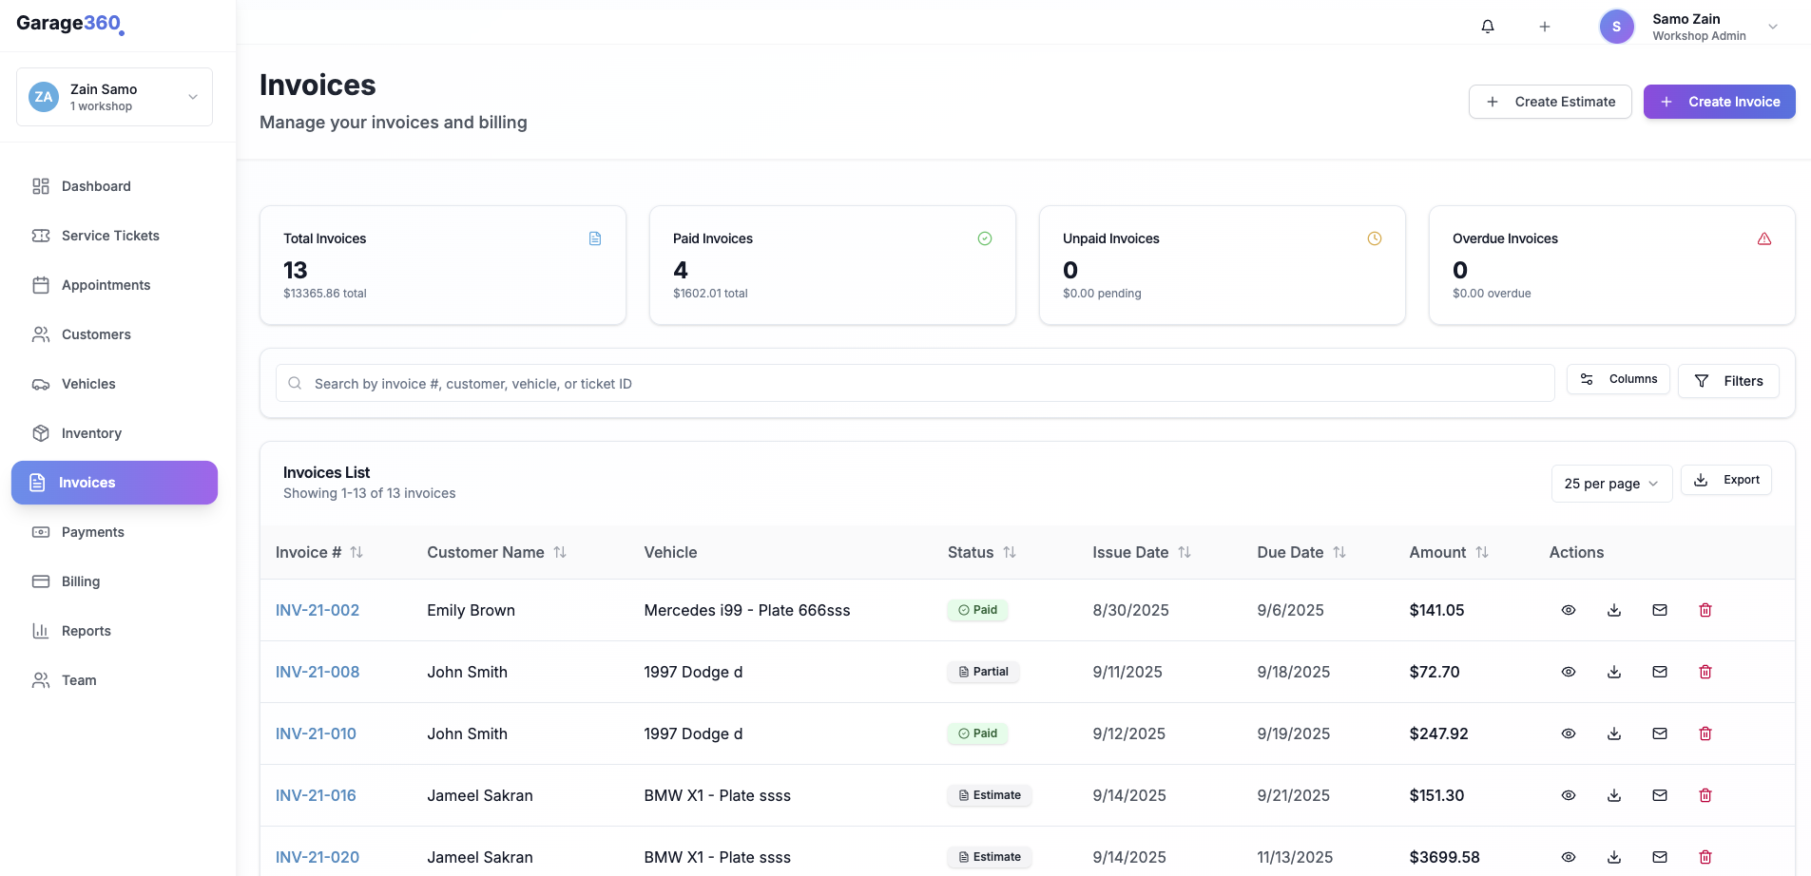Click the plus icon in top bar
Image resolution: width=1811 pixels, height=876 pixels.
click(1545, 27)
